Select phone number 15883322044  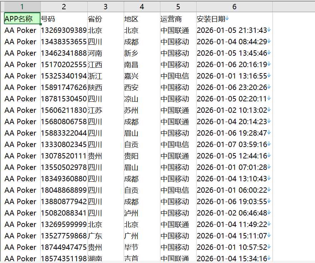click(64, 133)
